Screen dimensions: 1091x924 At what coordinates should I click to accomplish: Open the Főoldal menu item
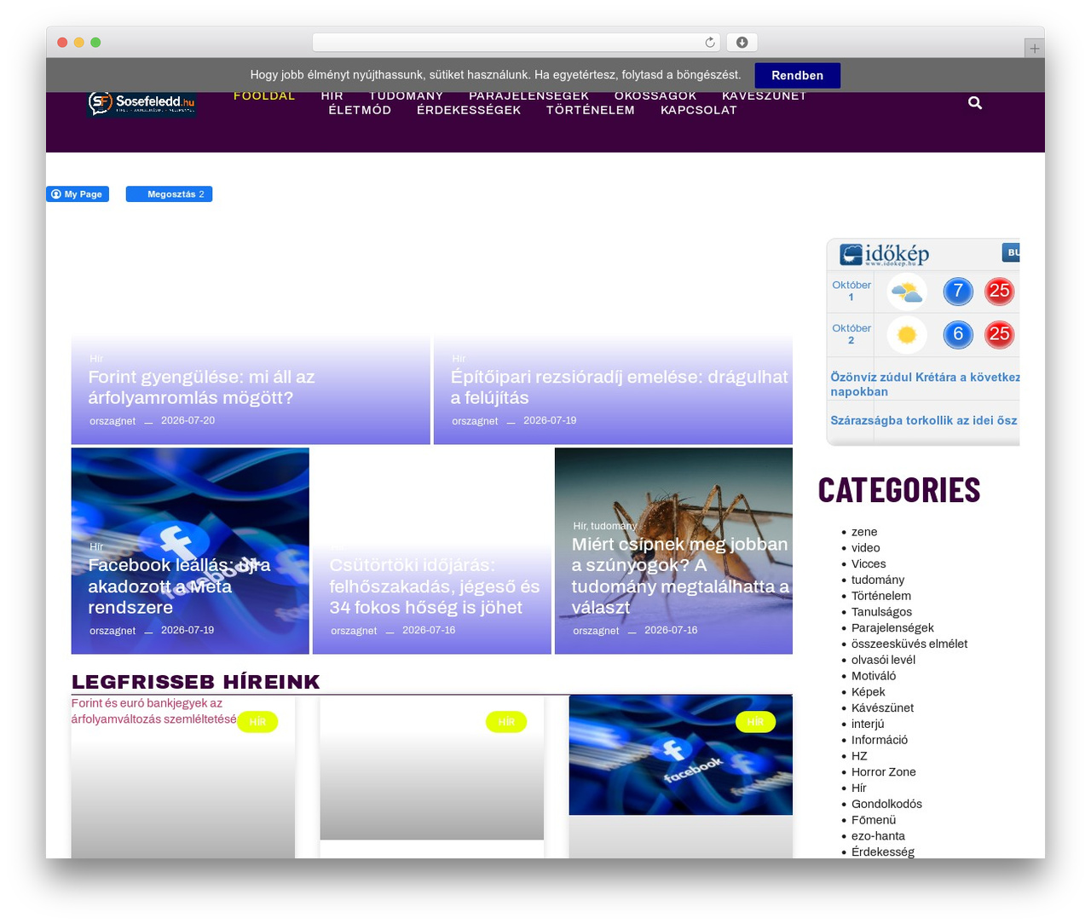coord(264,95)
